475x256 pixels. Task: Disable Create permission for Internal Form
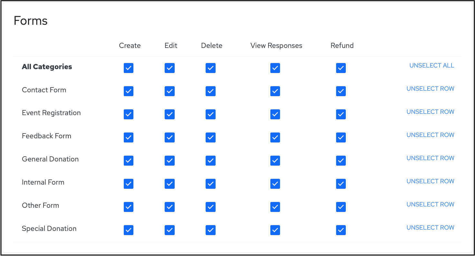click(x=129, y=184)
